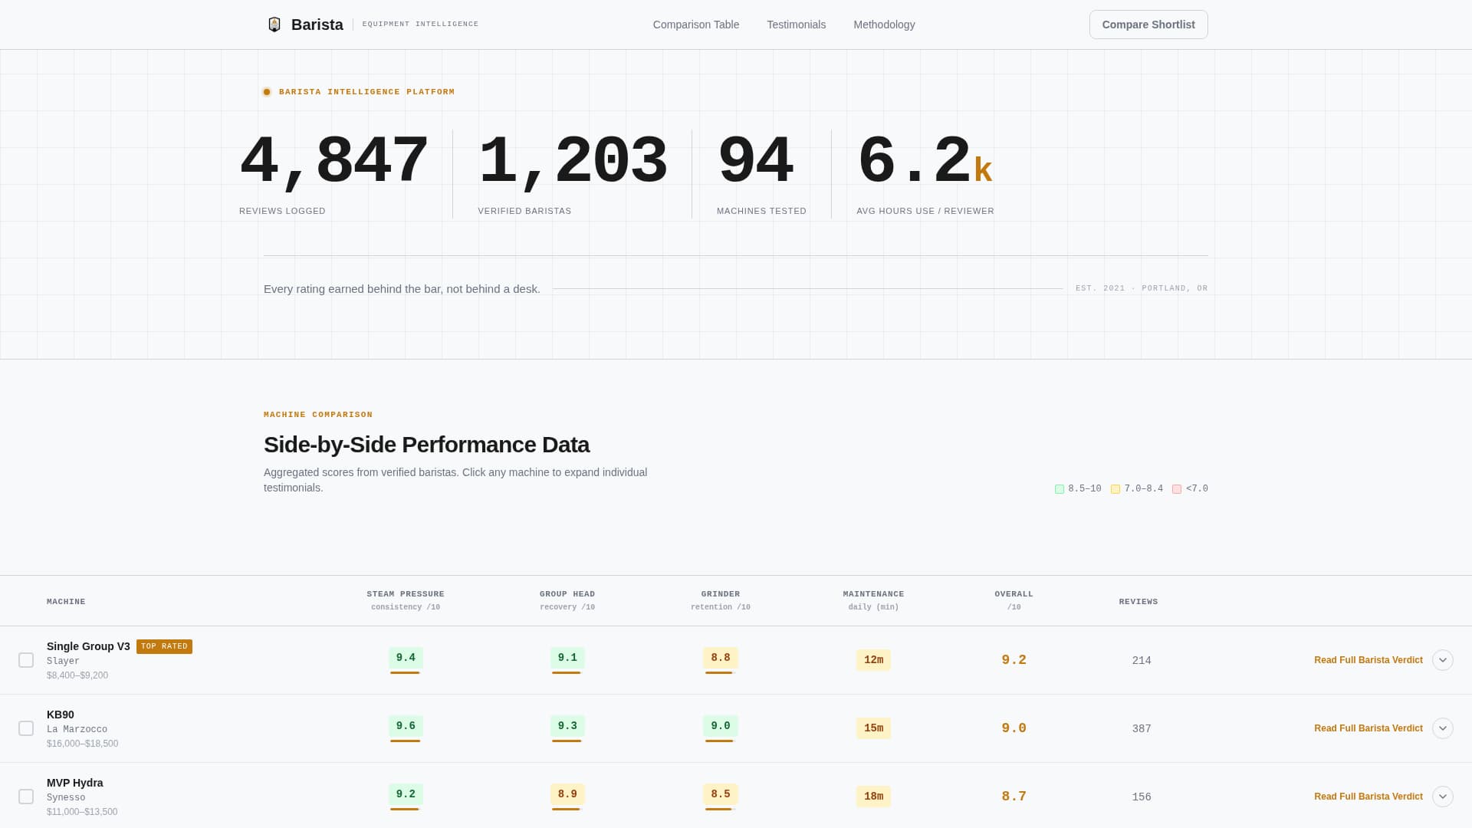This screenshot has height=828, width=1472.
Task: Expand the KB90 row chevron
Action: [x=1443, y=728]
